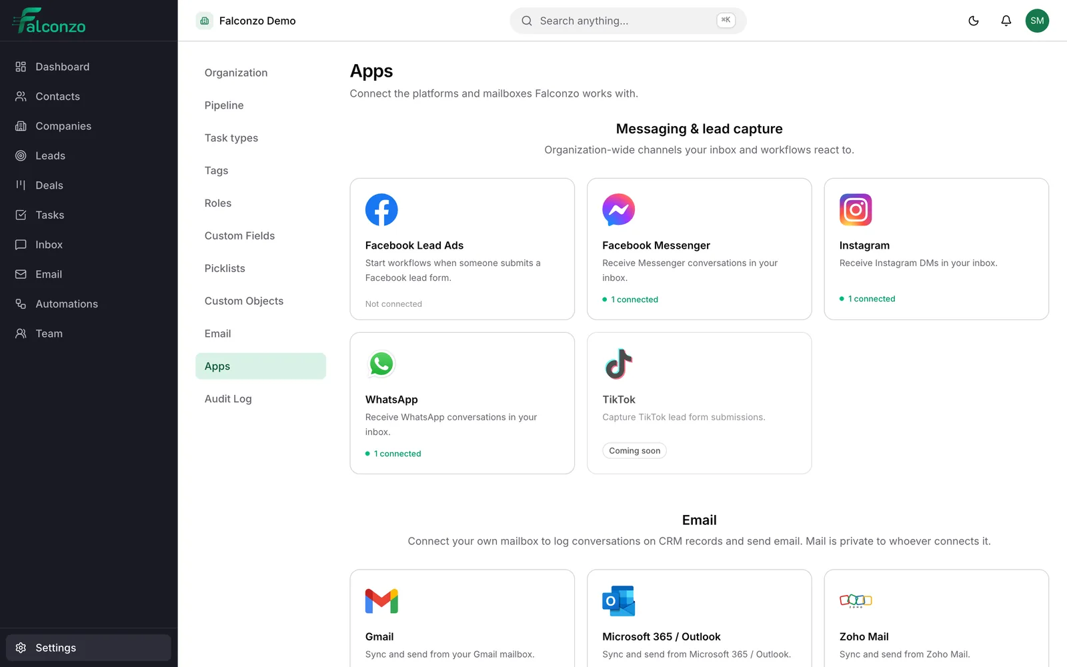Screen dimensions: 1067x667
Task: Open the Facebook Lead Ads card title
Action: pyautogui.click(x=414, y=245)
